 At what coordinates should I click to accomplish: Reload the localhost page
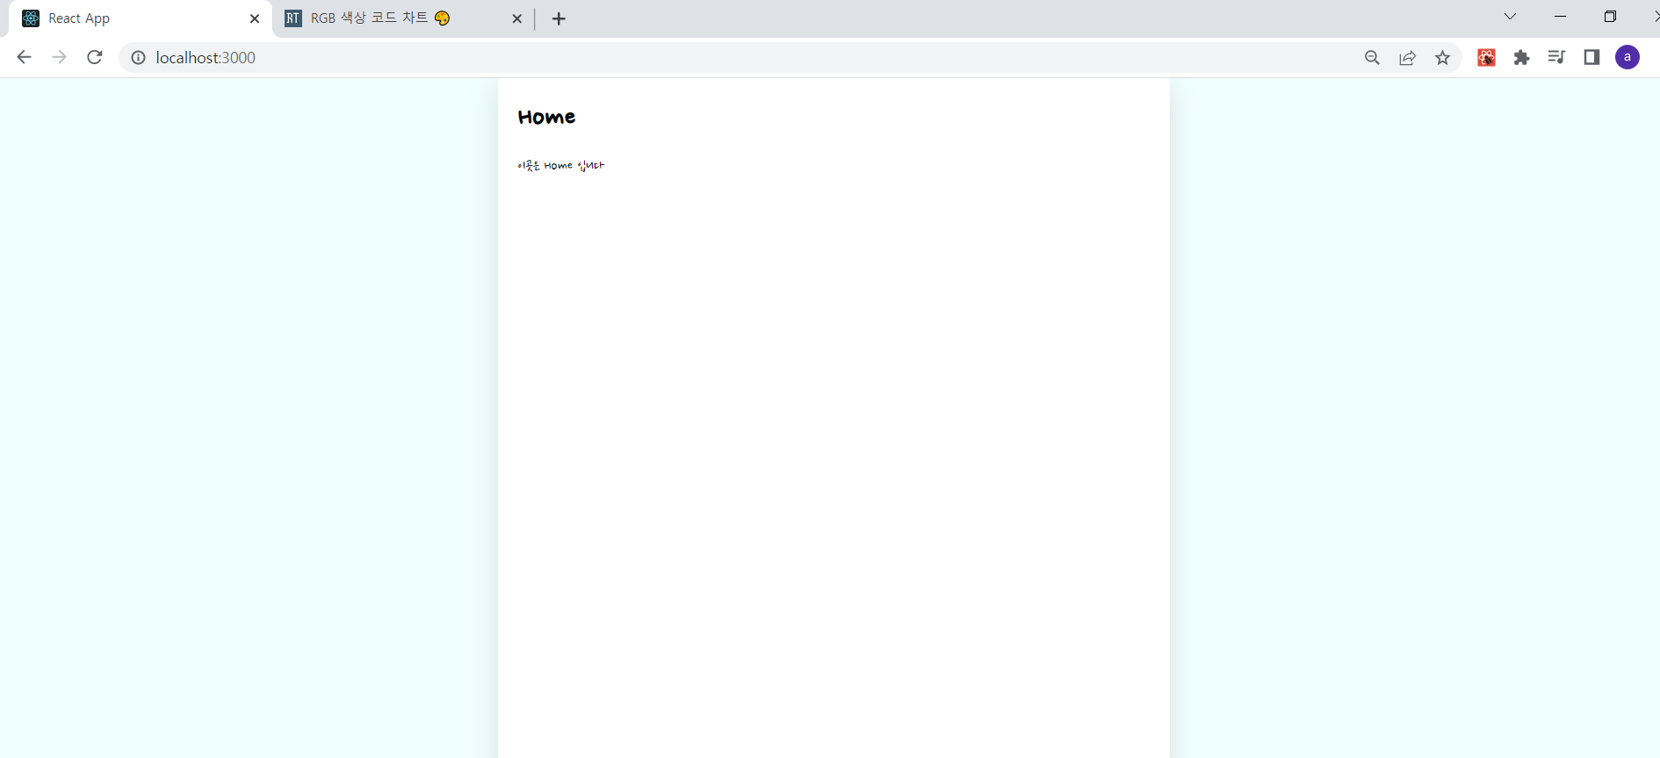coord(95,57)
